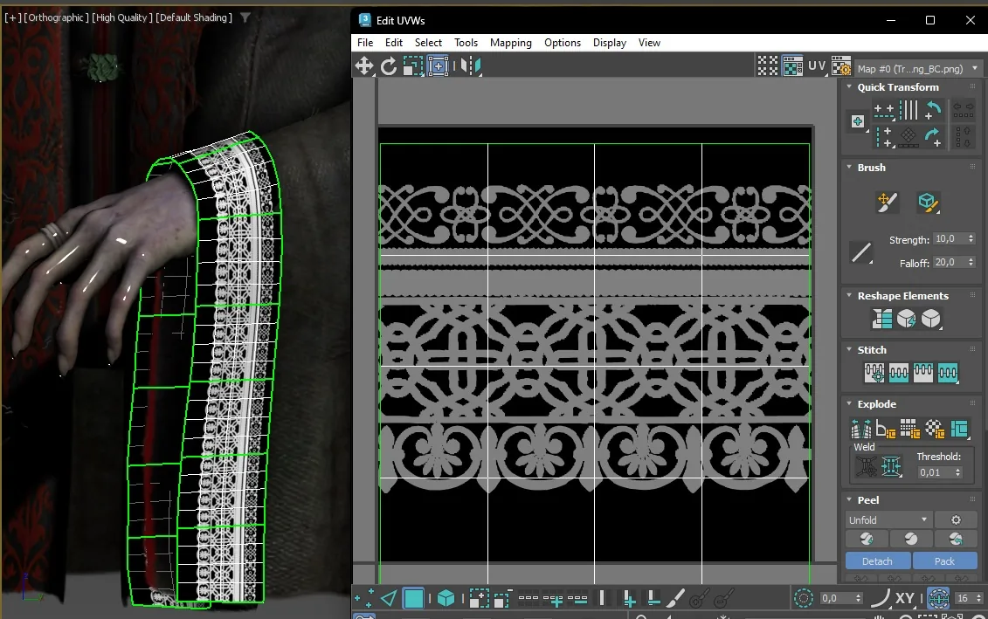Toggle Select By Element cube icon
Image resolution: width=988 pixels, height=619 pixels.
pos(446,598)
